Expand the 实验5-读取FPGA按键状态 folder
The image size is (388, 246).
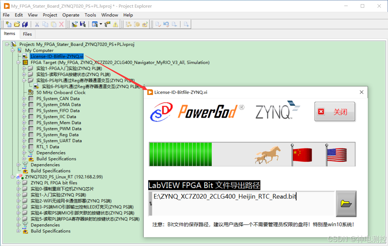click(24, 74)
